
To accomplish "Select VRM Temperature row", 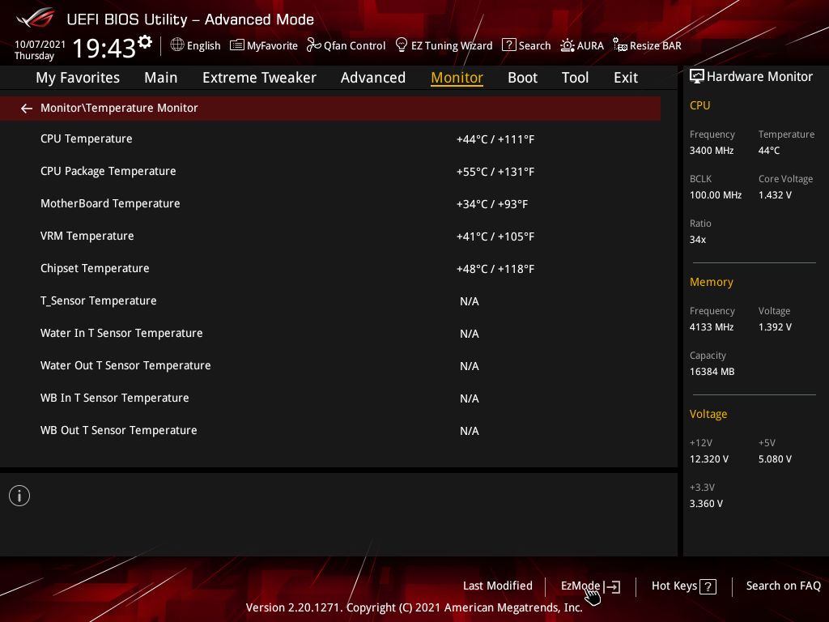I will click(330, 236).
